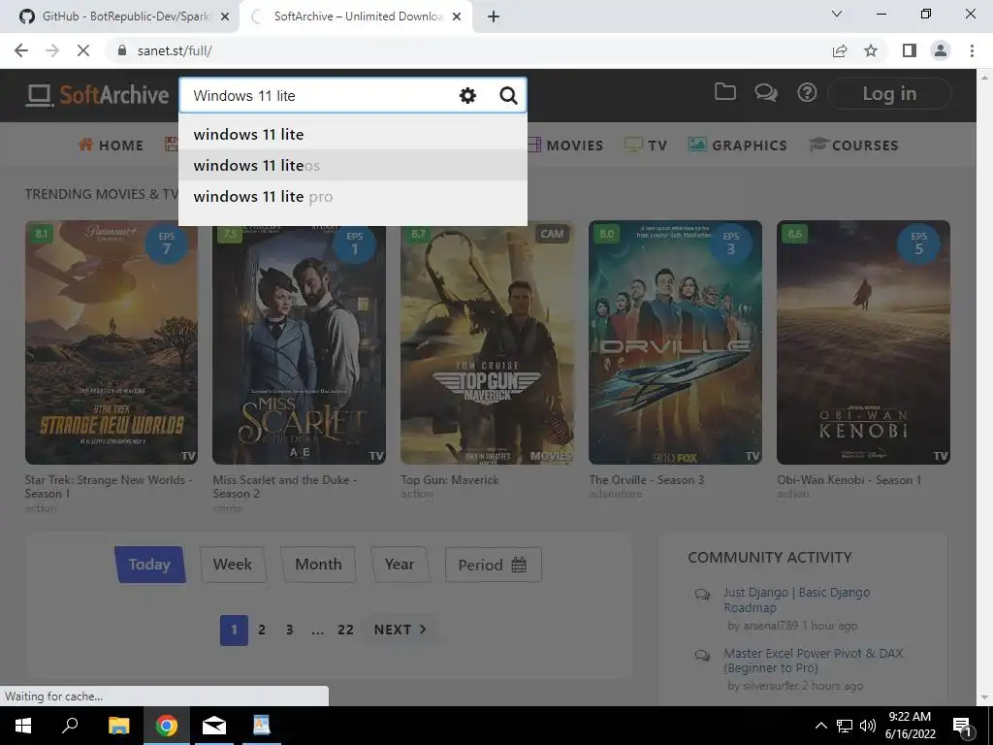Share this page icon in address bar
This screenshot has width=993, height=745.
pyautogui.click(x=840, y=50)
